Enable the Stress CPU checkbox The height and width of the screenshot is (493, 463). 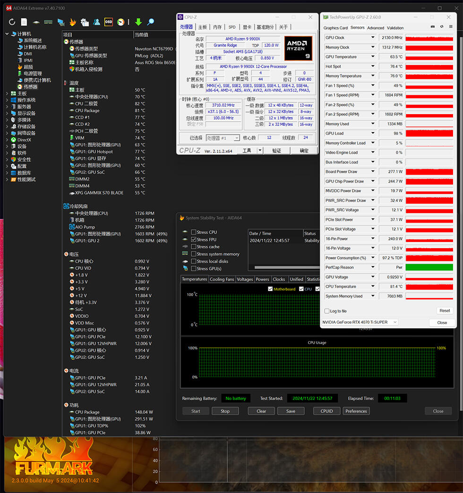pyautogui.click(x=193, y=232)
